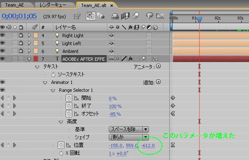This screenshot has height=160, width=249.
Task: Open the Graph Editor
Action: click(x=160, y=16)
